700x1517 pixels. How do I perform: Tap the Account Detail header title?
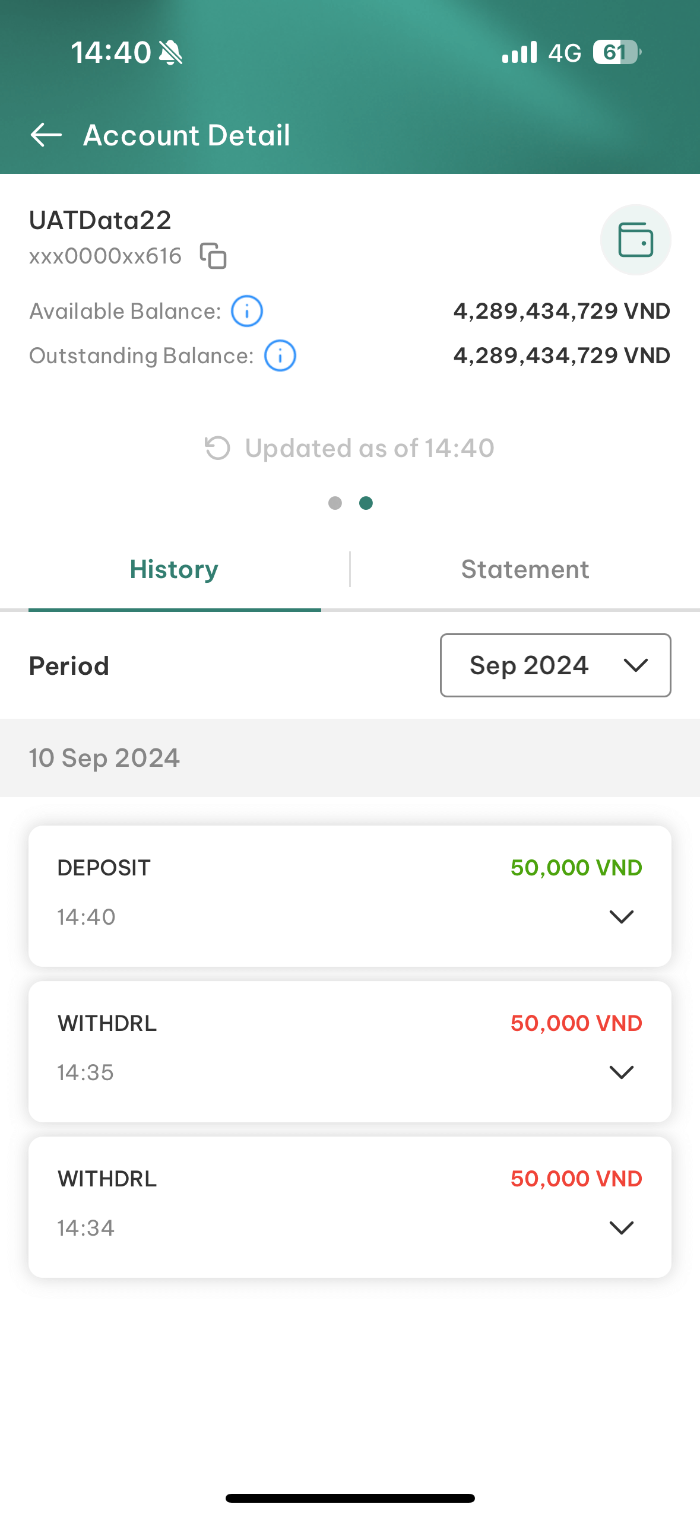pos(186,135)
